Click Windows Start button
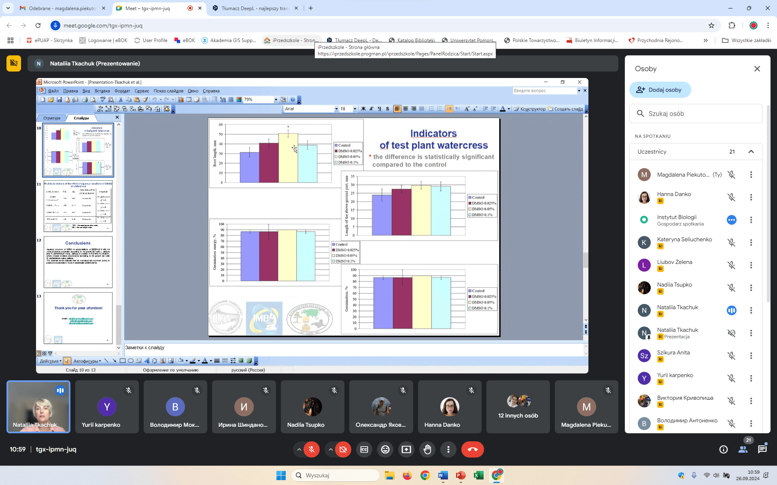Image resolution: width=777 pixels, height=485 pixels. (281, 475)
